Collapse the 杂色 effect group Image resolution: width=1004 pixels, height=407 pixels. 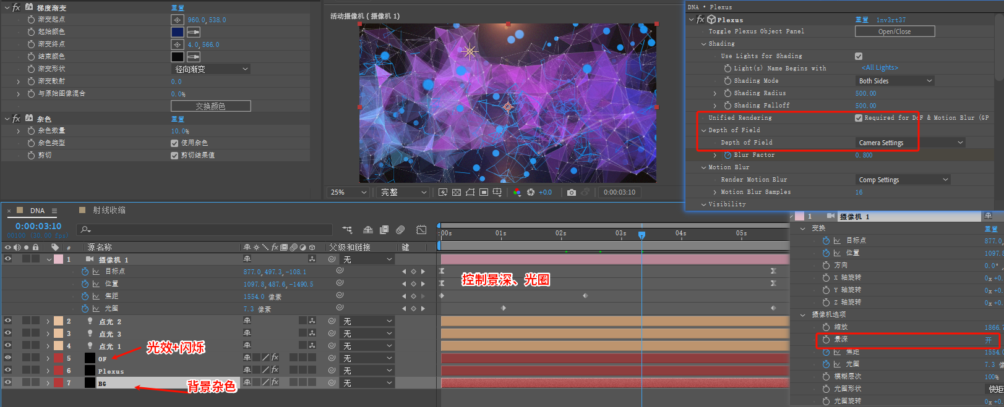pyautogui.click(x=7, y=119)
